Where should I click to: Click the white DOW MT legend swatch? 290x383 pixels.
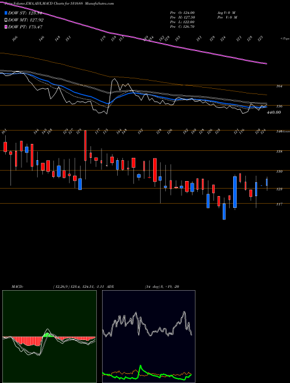[x=6, y=20]
